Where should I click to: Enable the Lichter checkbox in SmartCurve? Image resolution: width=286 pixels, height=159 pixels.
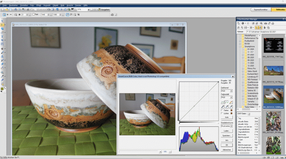[222, 113]
